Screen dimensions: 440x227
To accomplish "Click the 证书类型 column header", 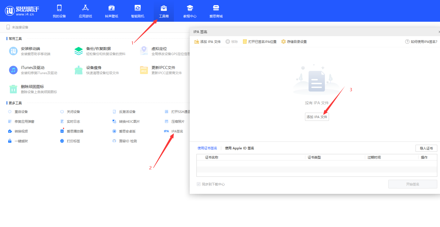I will (x=314, y=157).
